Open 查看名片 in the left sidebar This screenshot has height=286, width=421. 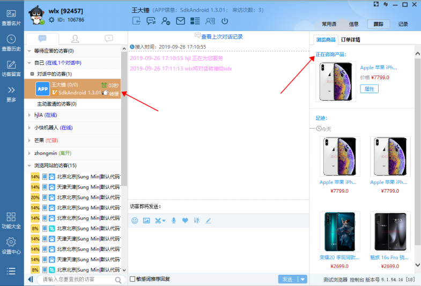pos(11,17)
